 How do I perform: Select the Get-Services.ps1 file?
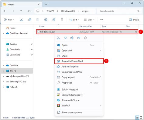[x=87, y=32]
